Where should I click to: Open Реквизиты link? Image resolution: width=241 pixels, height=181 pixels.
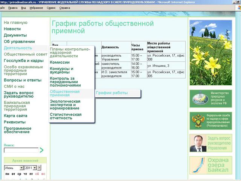[15, 122]
